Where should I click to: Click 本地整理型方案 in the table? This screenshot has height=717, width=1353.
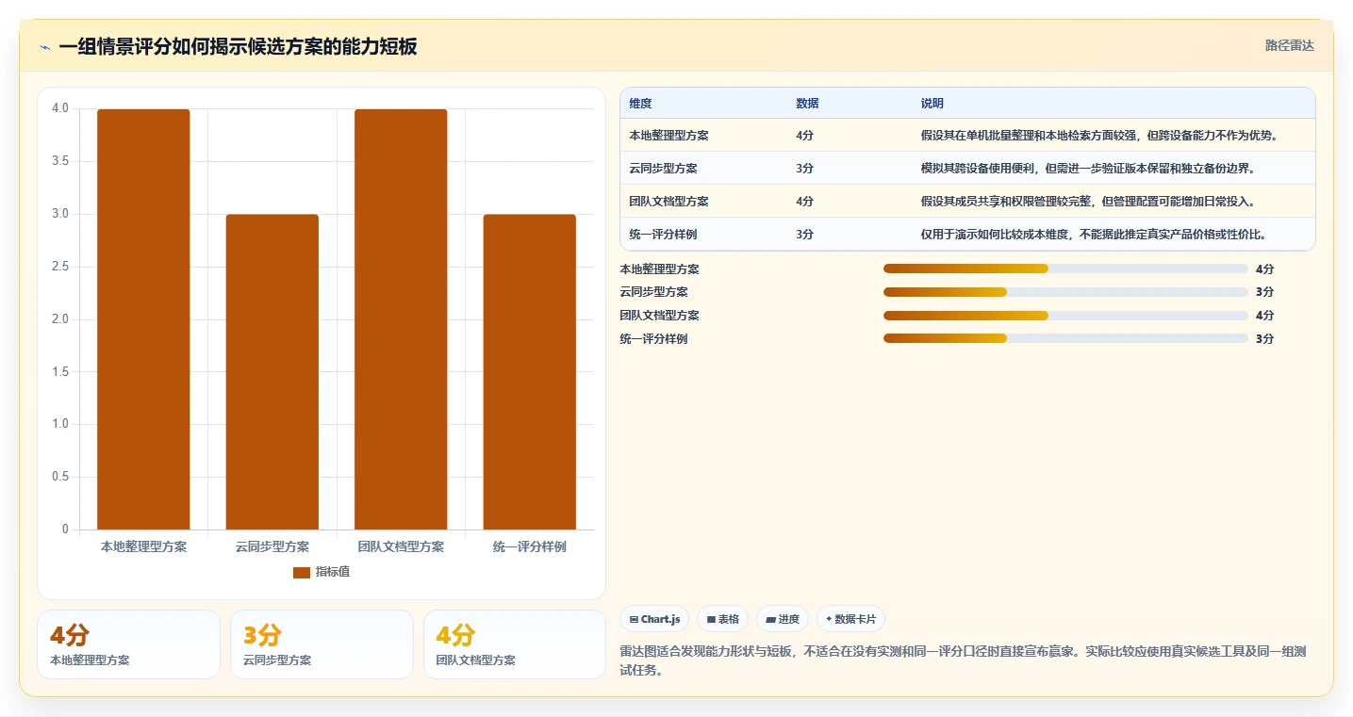(668, 136)
